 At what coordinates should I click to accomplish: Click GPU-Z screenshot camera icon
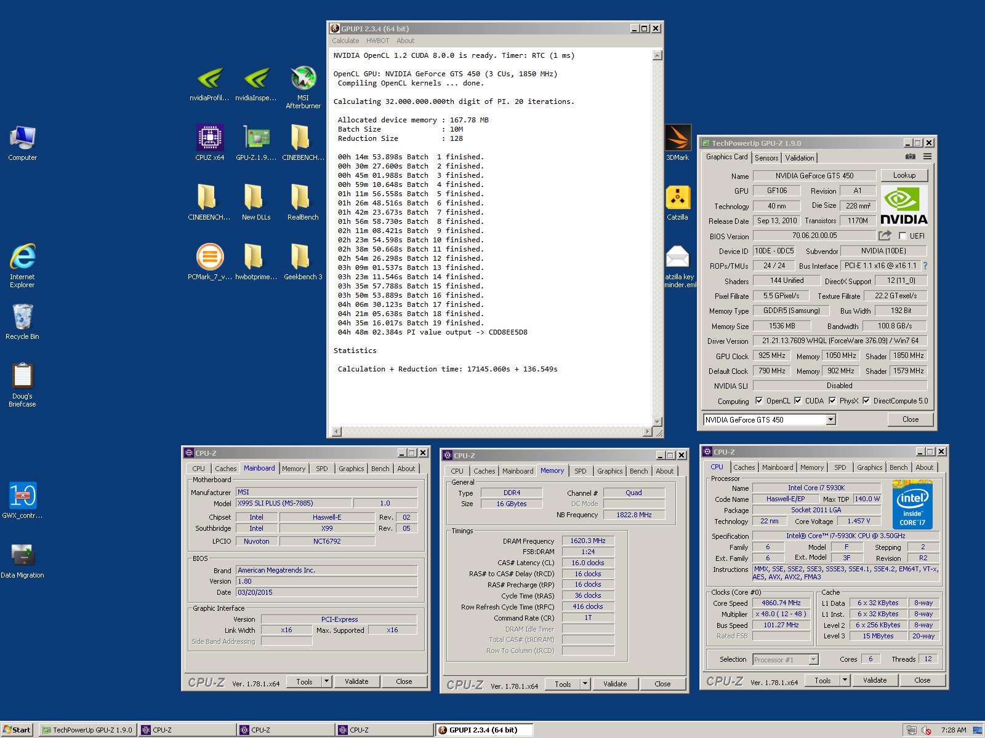pos(910,157)
